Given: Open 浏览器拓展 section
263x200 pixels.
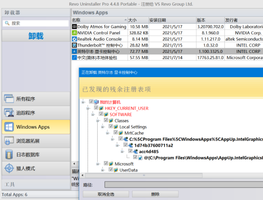Looking at the screenshot, I should tap(36, 140).
